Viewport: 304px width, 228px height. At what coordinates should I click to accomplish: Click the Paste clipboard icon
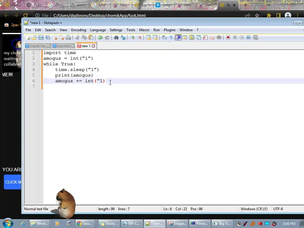91,37
